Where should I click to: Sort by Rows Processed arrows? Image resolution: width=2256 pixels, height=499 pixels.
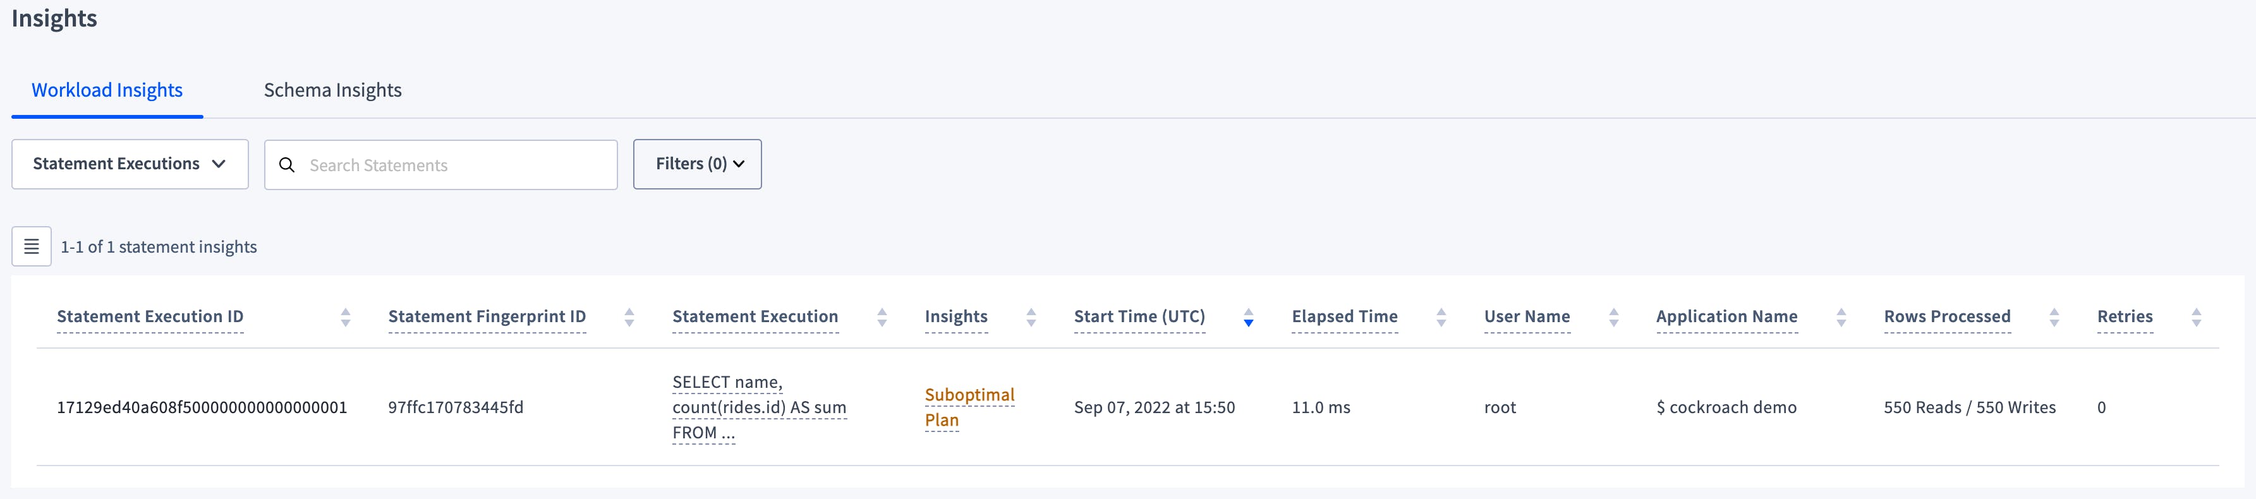(x=2054, y=318)
